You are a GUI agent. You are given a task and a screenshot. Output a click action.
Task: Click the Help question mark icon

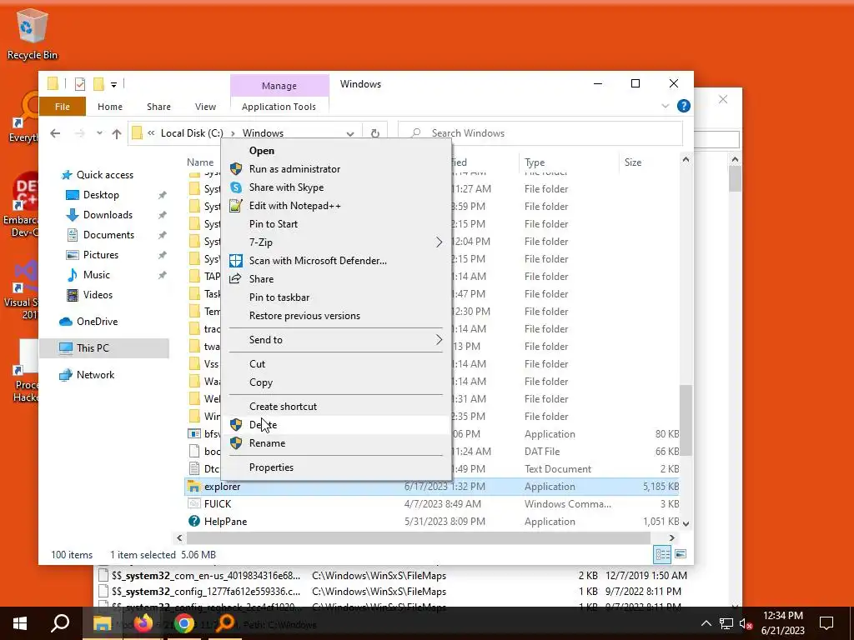[684, 106]
